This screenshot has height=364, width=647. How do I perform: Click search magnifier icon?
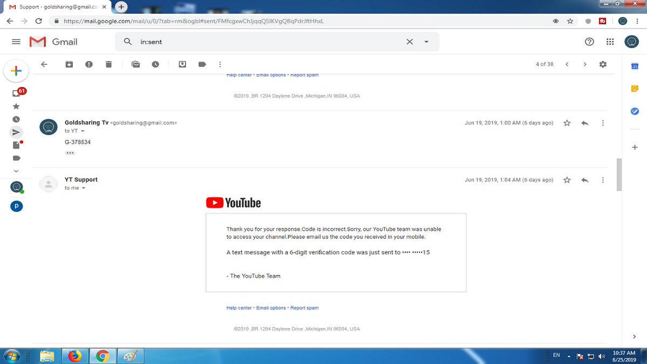pos(127,42)
